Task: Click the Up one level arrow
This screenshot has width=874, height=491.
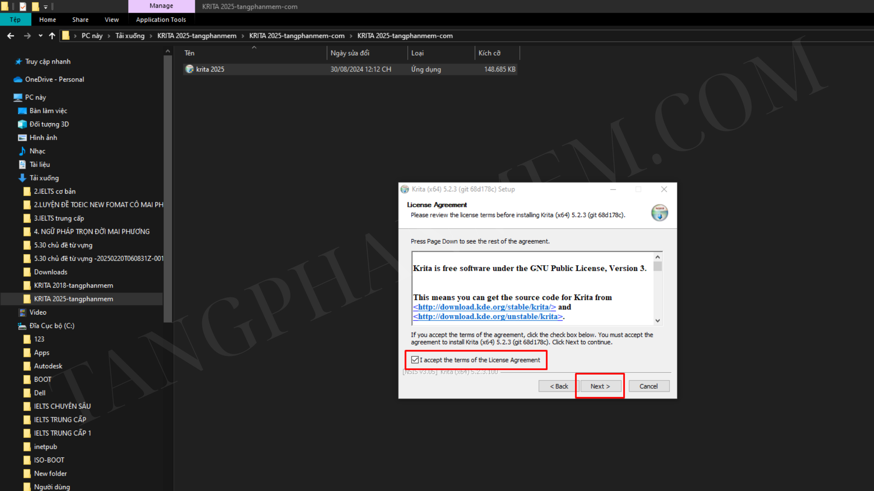Action: coord(52,36)
